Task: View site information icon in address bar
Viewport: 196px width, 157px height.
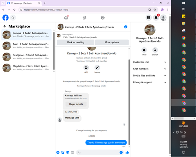Action: (x=21, y=10)
